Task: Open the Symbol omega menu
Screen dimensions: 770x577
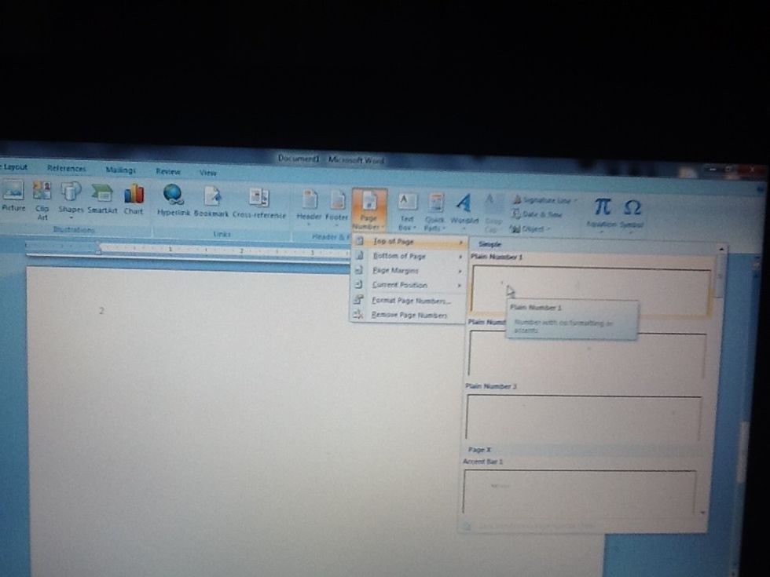Action: pyautogui.click(x=631, y=210)
